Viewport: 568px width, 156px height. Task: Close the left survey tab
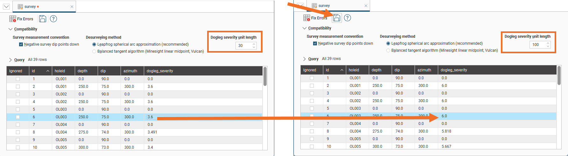[x=72, y=7]
